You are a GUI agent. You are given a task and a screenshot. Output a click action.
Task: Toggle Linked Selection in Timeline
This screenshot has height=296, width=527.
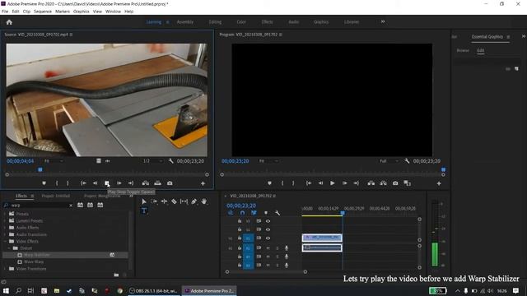pyautogui.click(x=254, y=213)
